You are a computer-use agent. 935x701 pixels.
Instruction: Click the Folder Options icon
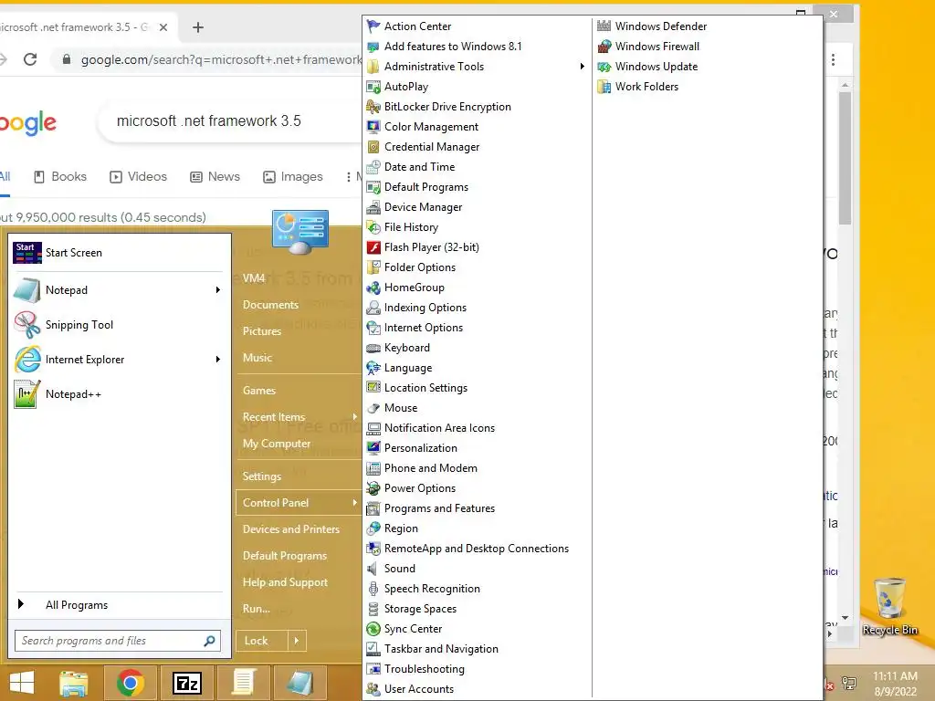373,267
